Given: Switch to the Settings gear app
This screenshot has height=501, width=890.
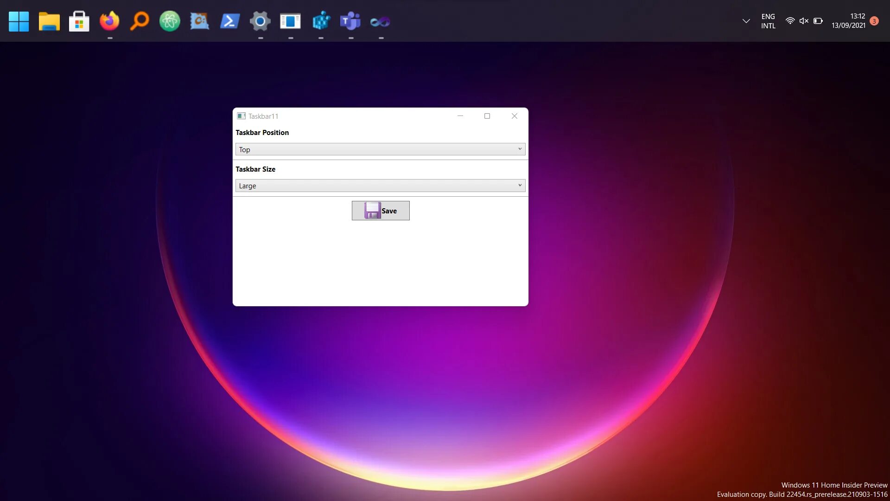Looking at the screenshot, I should coord(260,21).
